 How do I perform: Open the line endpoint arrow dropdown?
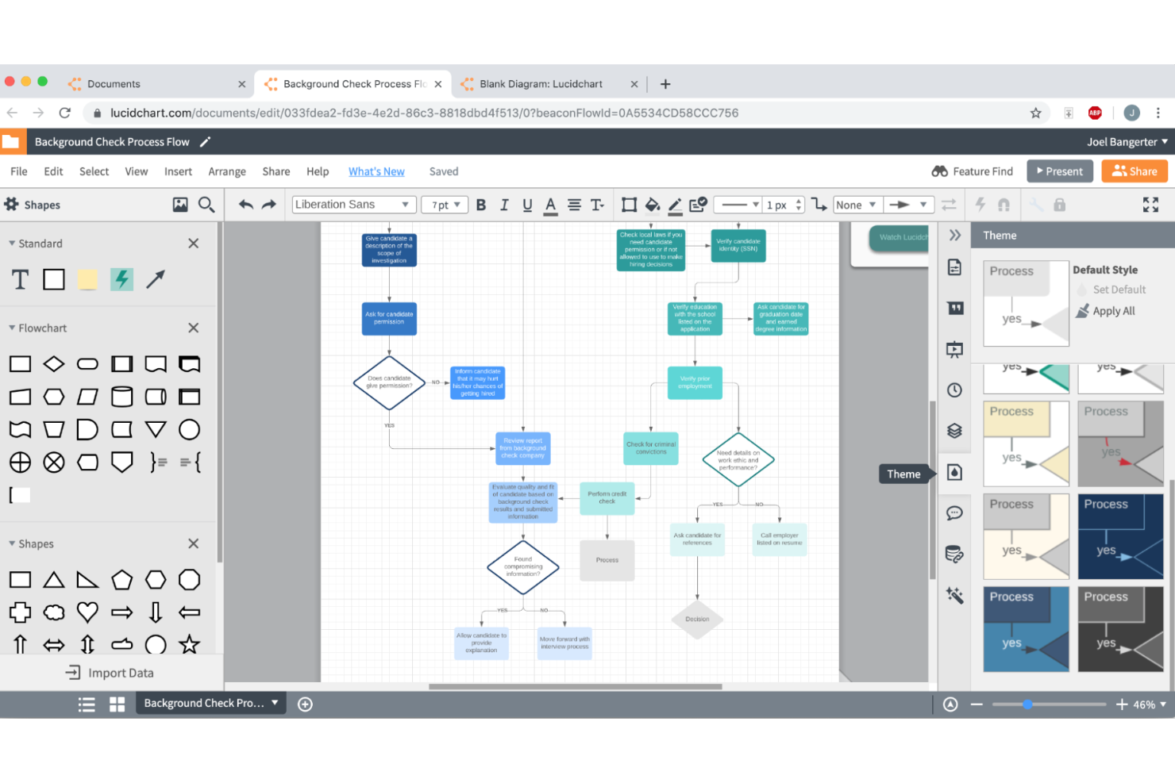[908, 204]
